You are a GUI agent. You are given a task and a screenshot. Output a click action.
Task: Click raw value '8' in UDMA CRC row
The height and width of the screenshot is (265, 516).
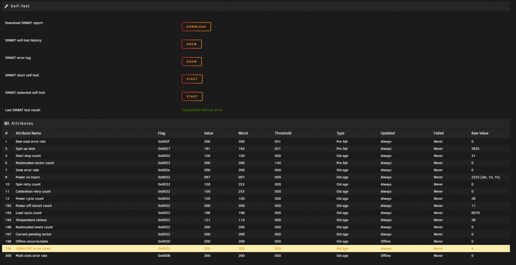[x=472, y=249]
